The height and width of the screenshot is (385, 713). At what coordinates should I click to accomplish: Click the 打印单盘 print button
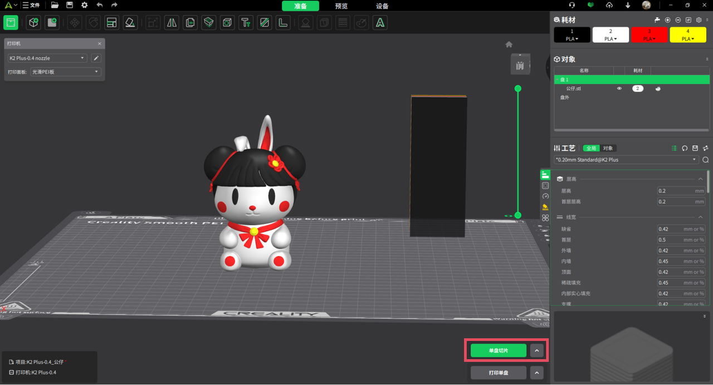tap(499, 373)
